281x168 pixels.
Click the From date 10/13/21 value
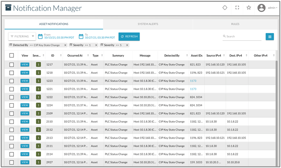coord(59,37)
